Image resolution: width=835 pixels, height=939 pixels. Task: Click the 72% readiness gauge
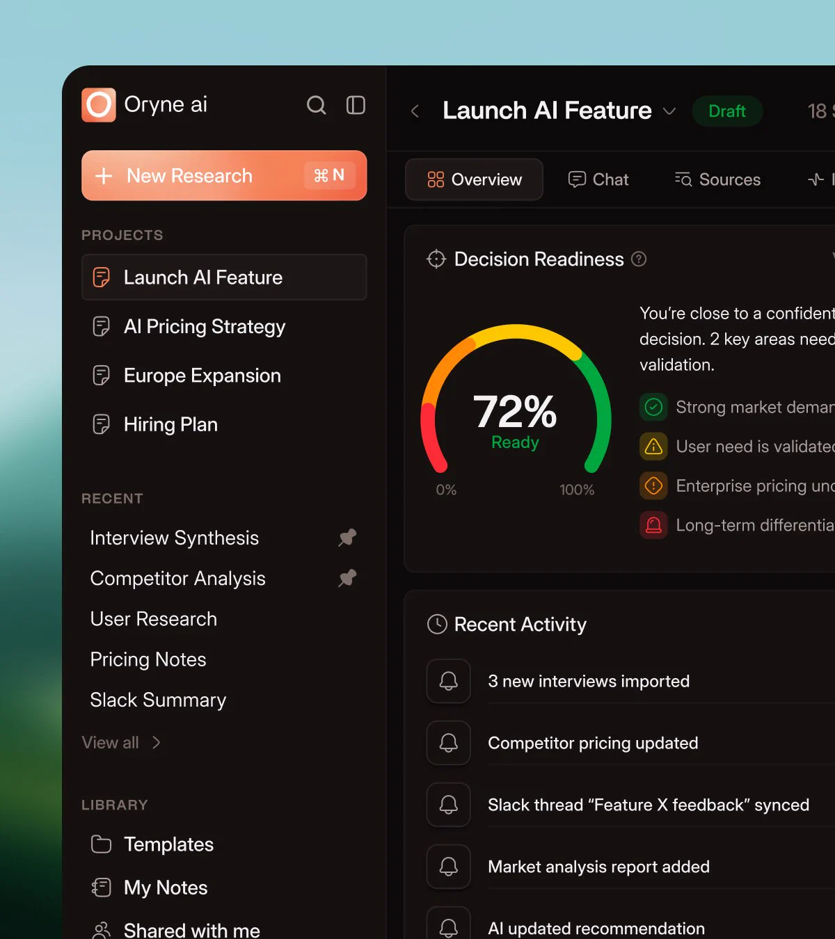coord(516,399)
